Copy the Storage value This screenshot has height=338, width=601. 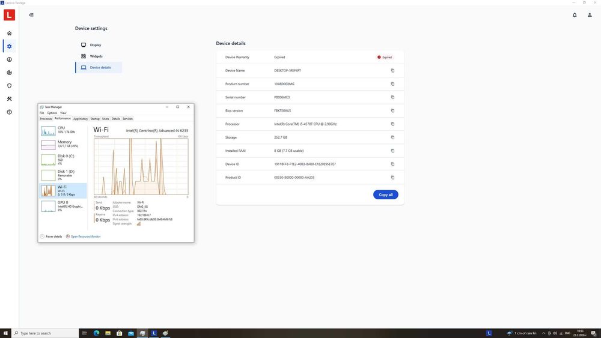(392, 137)
